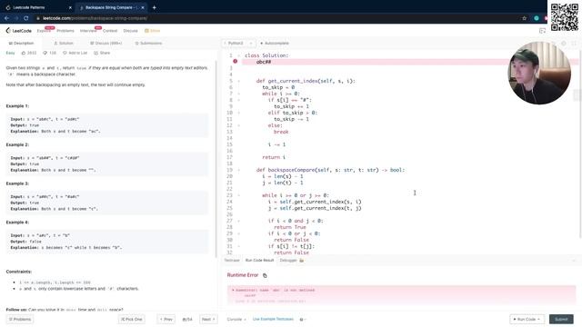This screenshot has width=582, height=327.
Task: Open the Debugger tab
Action: pos(291,261)
